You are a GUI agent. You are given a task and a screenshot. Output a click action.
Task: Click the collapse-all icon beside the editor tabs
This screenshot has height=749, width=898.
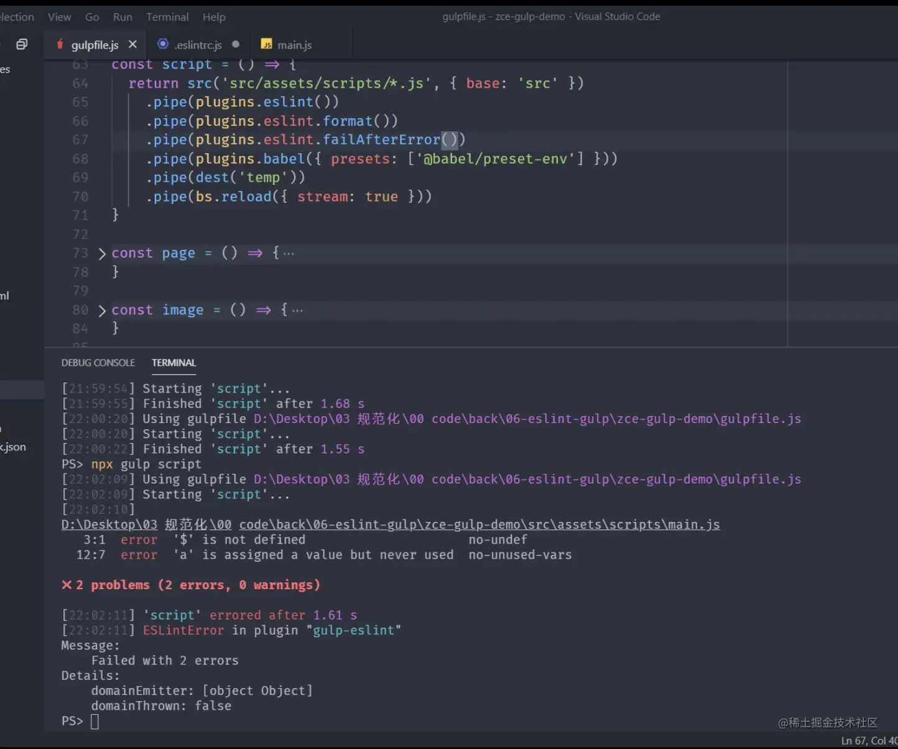tap(22, 44)
